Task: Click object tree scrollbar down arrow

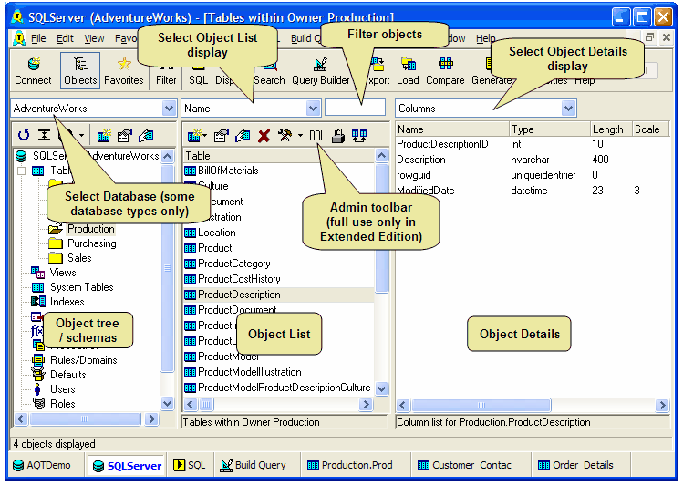Action: (x=167, y=404)
